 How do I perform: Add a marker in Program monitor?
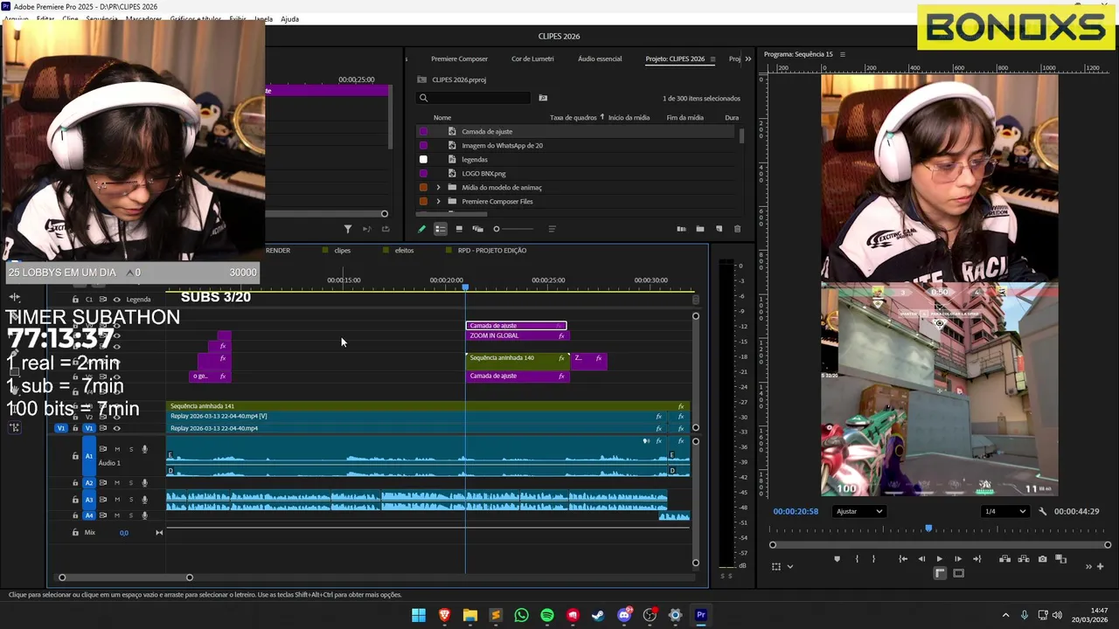[838, 559]
